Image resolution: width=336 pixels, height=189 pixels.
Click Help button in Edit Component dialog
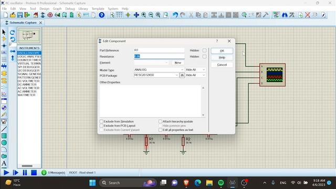(x=222, y=58)
